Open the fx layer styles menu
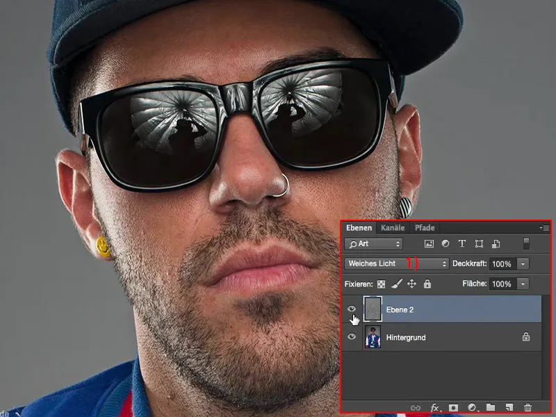Screen dimensions: 556x417 435,408
